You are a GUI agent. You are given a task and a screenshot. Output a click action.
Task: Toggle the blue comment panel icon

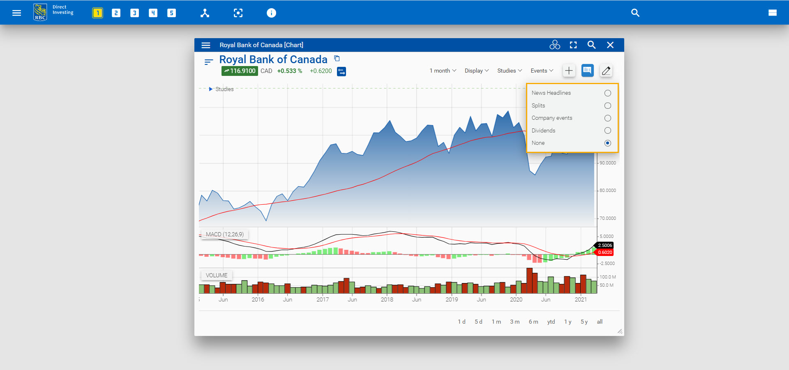click(x=587, y=71)
